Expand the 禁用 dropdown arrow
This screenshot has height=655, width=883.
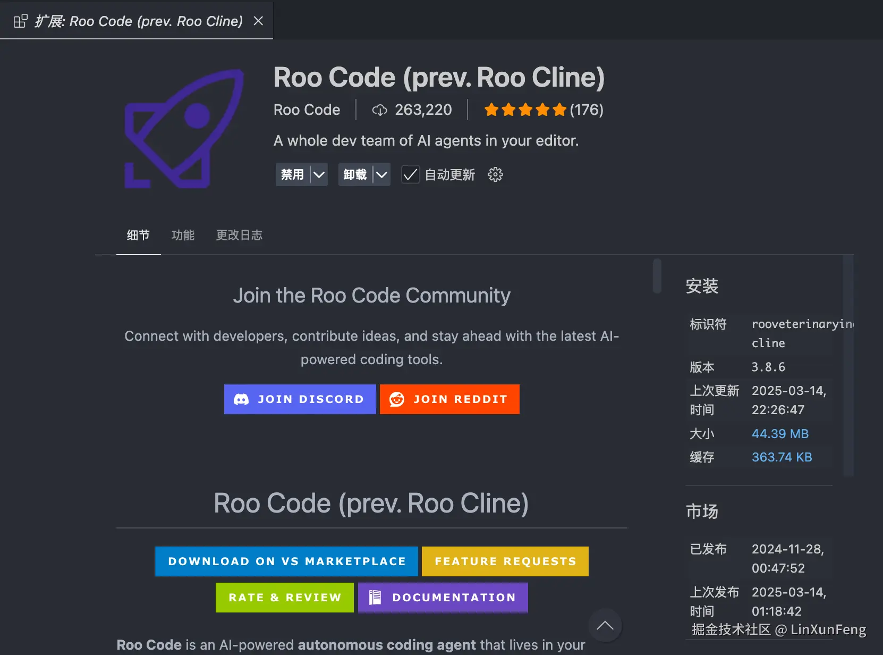tap(319, 174)
